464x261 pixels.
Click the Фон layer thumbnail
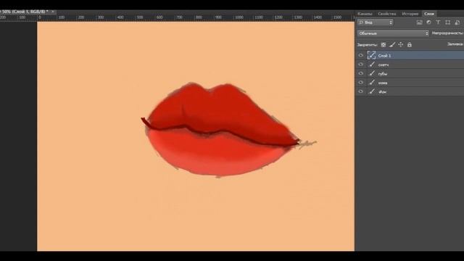372,91
